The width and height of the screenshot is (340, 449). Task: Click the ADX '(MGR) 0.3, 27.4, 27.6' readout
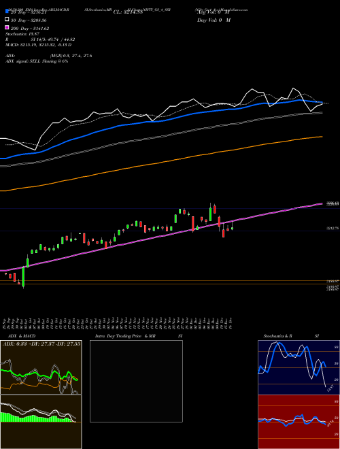coord(71,56)
